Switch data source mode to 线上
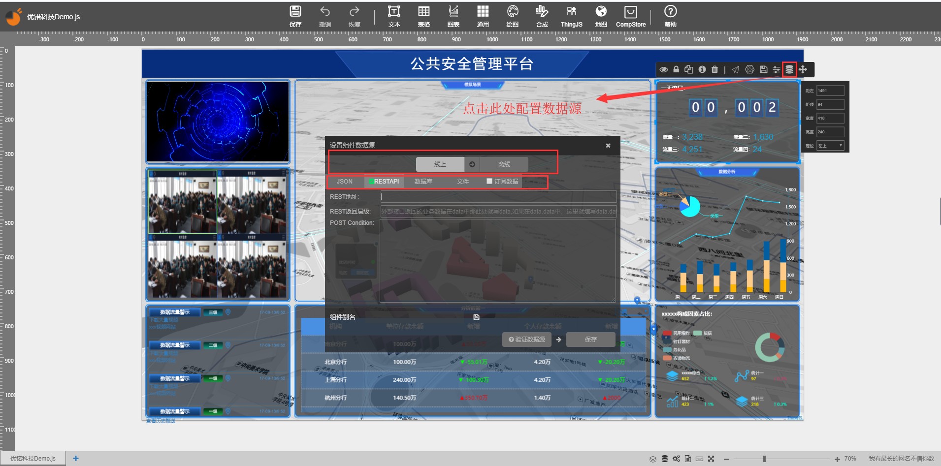The image size is (941, 466). coord(440,164)
